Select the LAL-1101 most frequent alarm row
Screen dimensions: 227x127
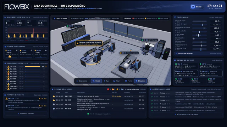coord(26,67)
